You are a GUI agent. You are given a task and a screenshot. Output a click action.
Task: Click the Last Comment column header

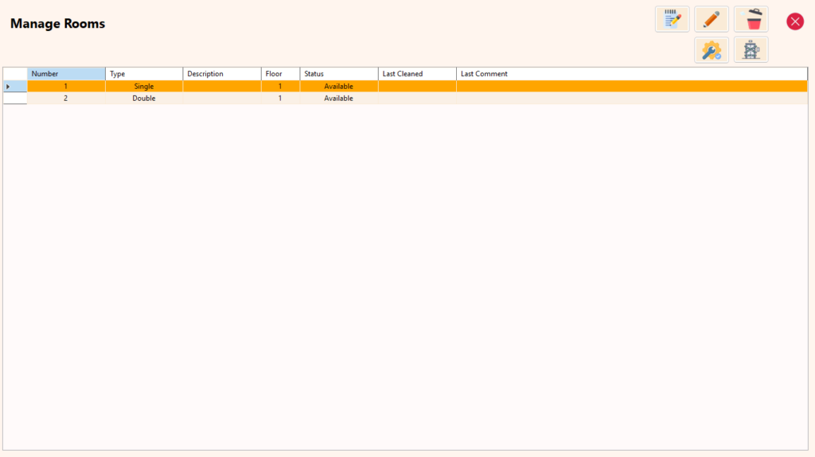(631, 74)
